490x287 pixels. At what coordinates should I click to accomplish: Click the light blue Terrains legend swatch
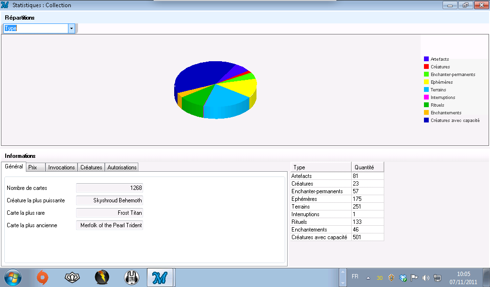426,89
